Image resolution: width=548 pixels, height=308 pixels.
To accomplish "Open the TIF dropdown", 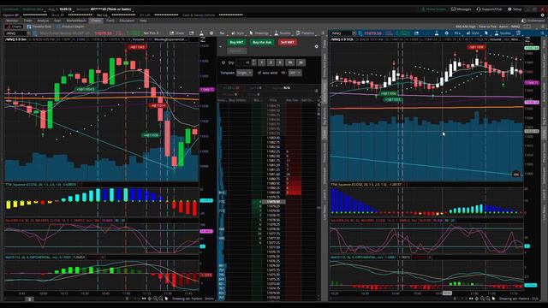I will pyautogui.click(x=295, y=73).
